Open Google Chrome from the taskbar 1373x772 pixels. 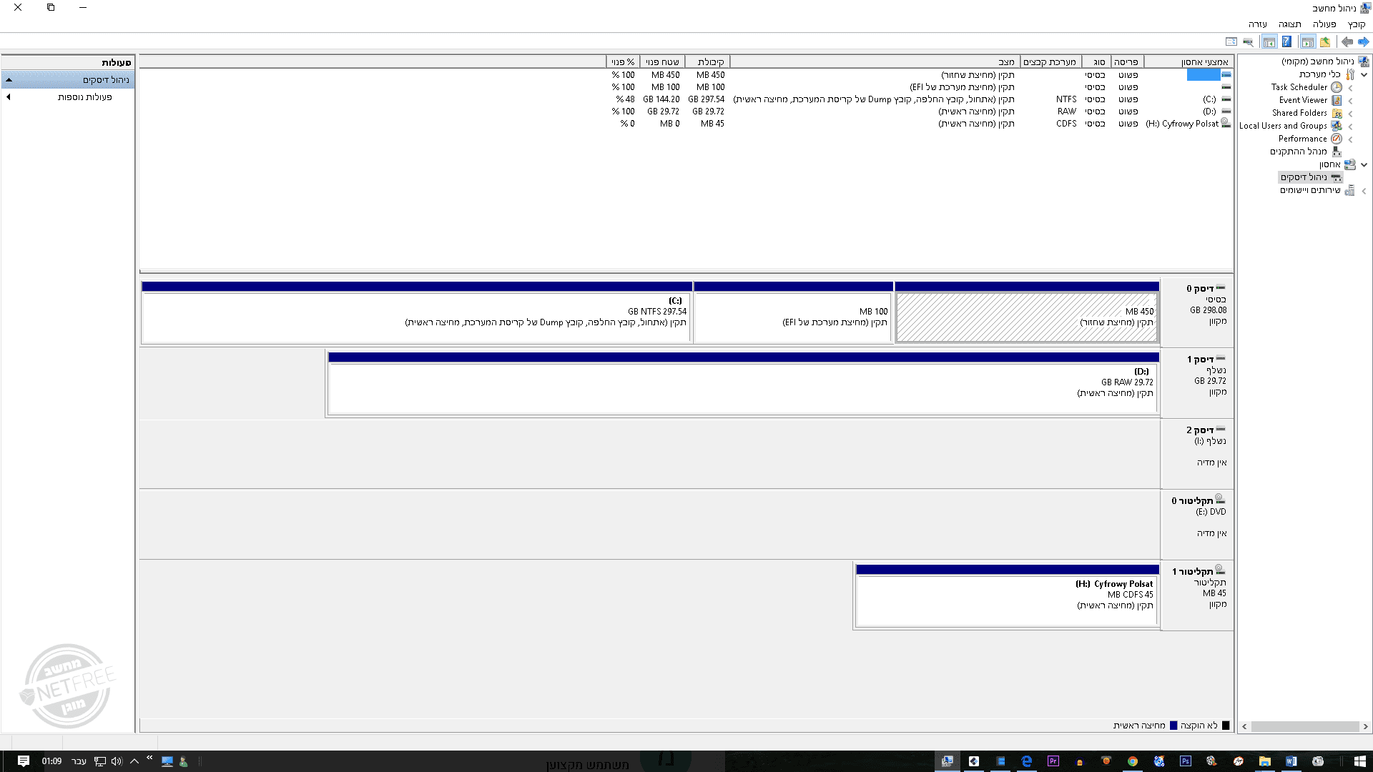1133,761
